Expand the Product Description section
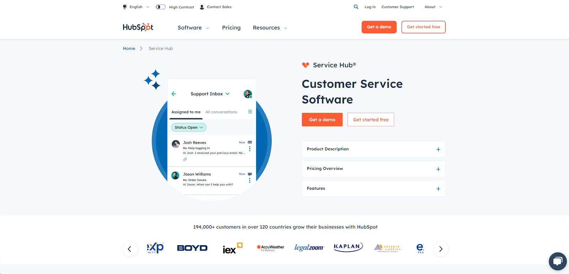569x274 pixels. tap(373, 149)
